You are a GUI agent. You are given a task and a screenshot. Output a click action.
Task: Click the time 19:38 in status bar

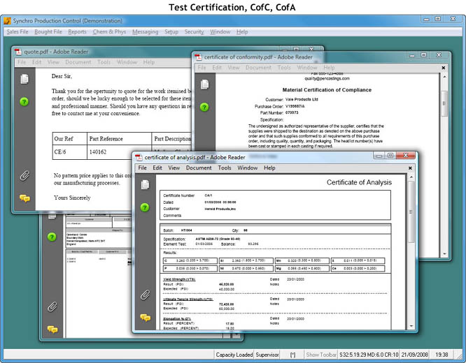coord(442,355)
